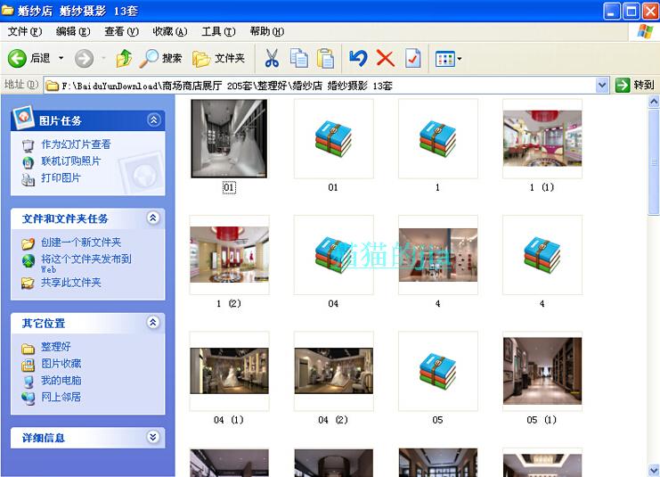Select the 05 RAR archive file
Viewport: 660px width, 477px height.
click(x=437, y=372)
